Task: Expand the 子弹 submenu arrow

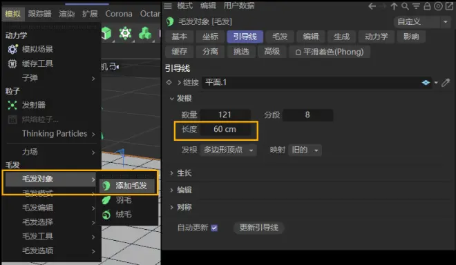Action: coord(93,79)
